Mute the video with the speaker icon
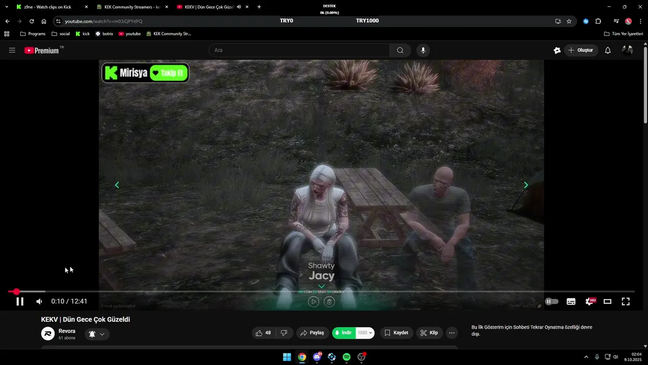648x365 pixels. click(39, 302)
